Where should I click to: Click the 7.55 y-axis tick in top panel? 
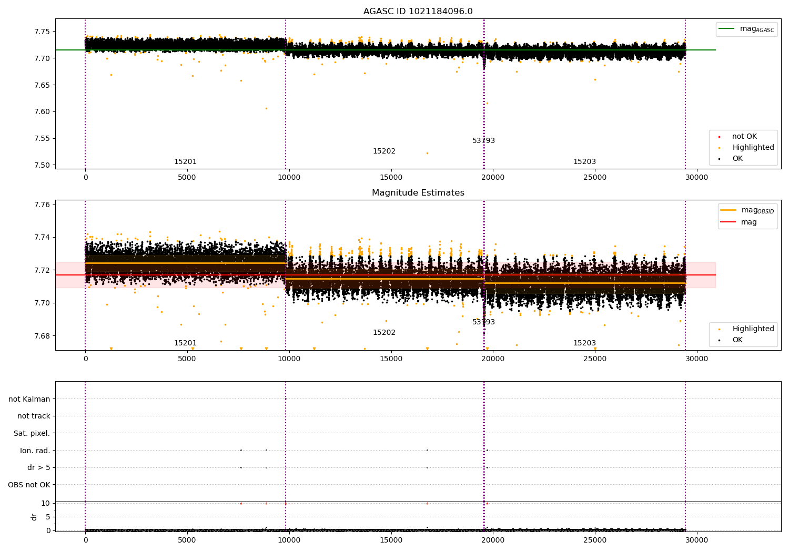pos(42,138)
